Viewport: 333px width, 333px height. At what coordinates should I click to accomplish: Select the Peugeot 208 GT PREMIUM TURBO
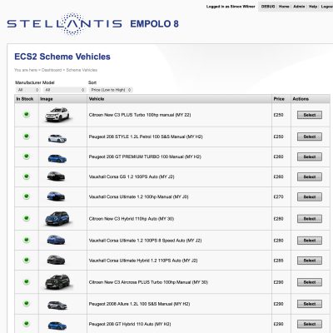tap(310, 157)
